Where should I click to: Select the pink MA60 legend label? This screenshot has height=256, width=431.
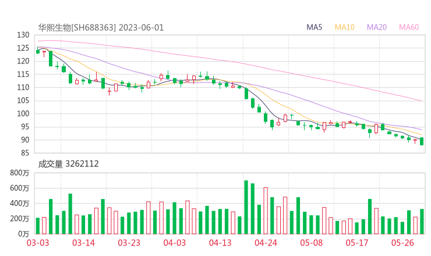coord(409,27)
